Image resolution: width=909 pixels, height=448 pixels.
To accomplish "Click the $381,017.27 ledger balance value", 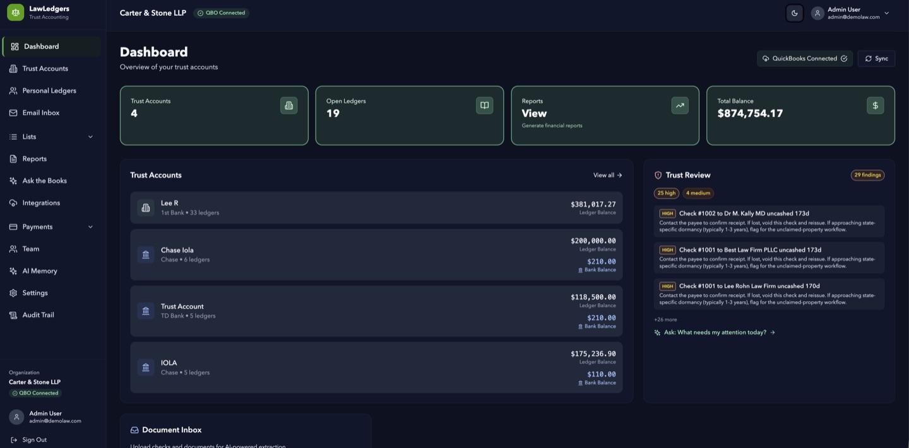I will coord(593,204).
